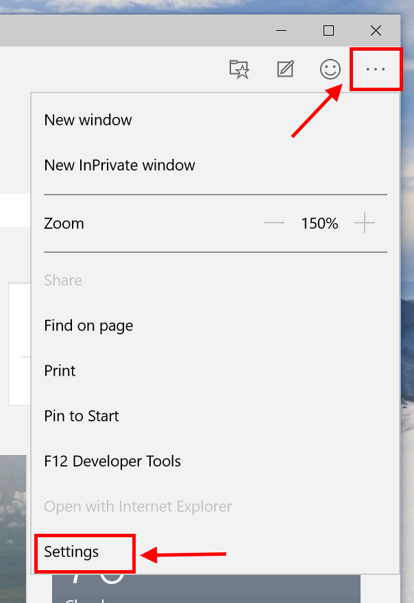Open the Favorites hub star icon

(239, 69)
